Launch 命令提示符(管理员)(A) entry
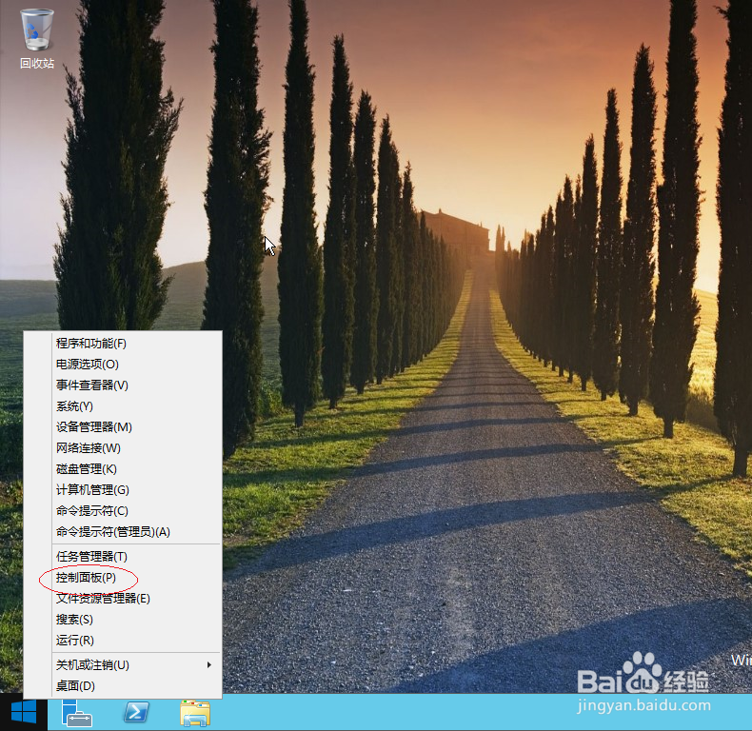Image resolution: width=752 pixels, height=731 pixels. [x=123, y=532]
